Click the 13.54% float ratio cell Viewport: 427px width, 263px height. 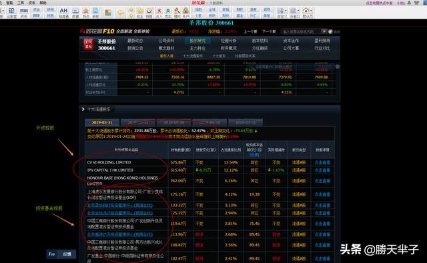(x=231, y=162)
